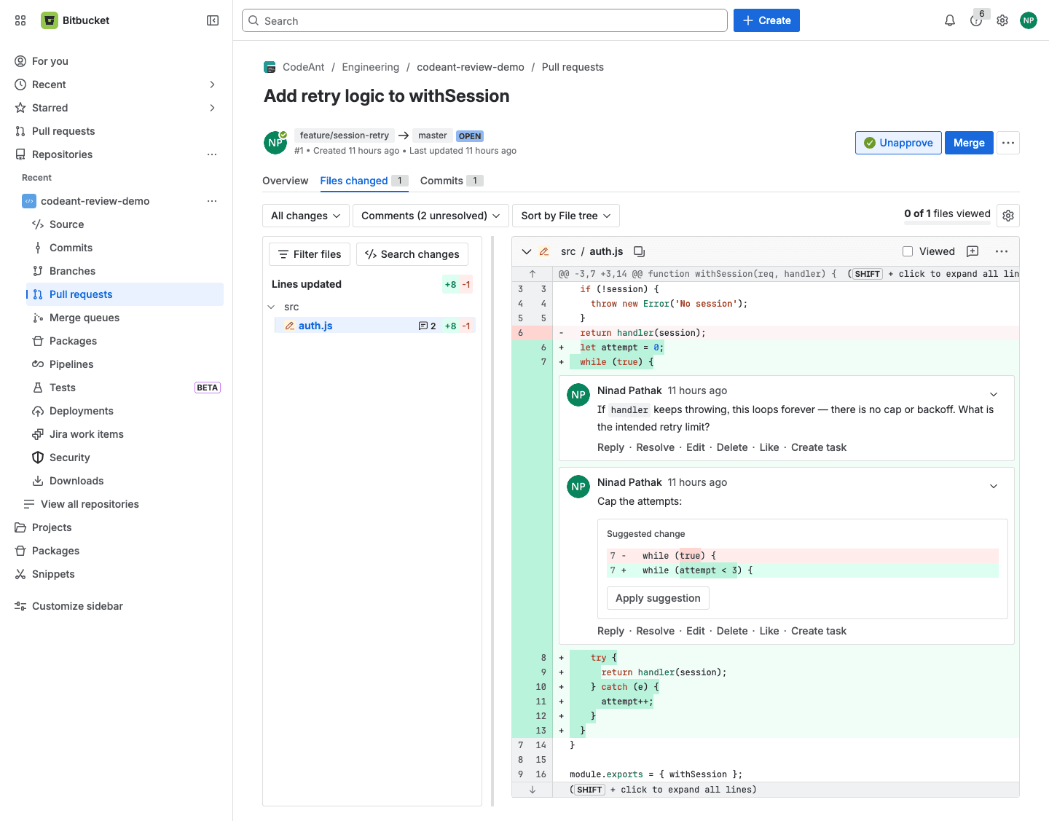Copy the auth.js file path

pyautogui.click(x=639, y=251)
